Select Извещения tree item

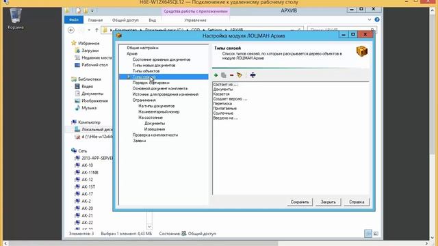(x=155, y=129)
